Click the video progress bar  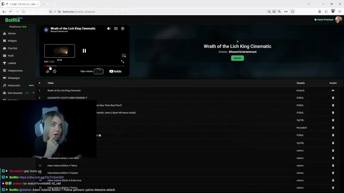84,66
